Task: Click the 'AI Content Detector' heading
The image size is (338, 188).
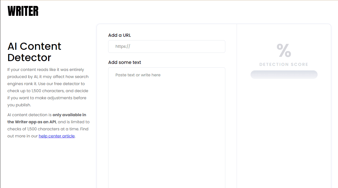Action: 34,52
